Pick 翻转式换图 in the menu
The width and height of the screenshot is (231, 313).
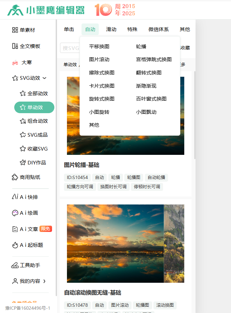pos(149,73)
